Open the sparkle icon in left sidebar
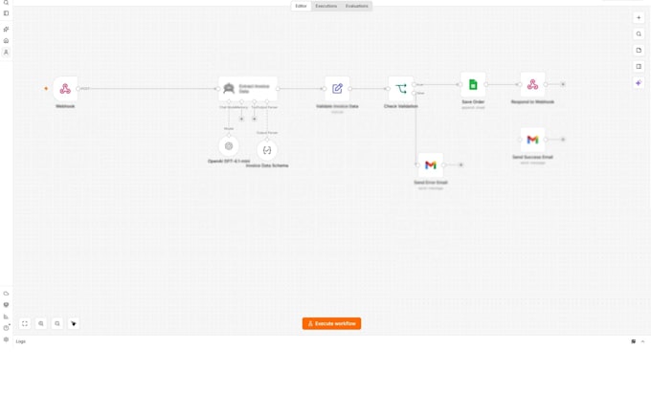651x393 pixels. pyautogui.click(x=7, y=29)
